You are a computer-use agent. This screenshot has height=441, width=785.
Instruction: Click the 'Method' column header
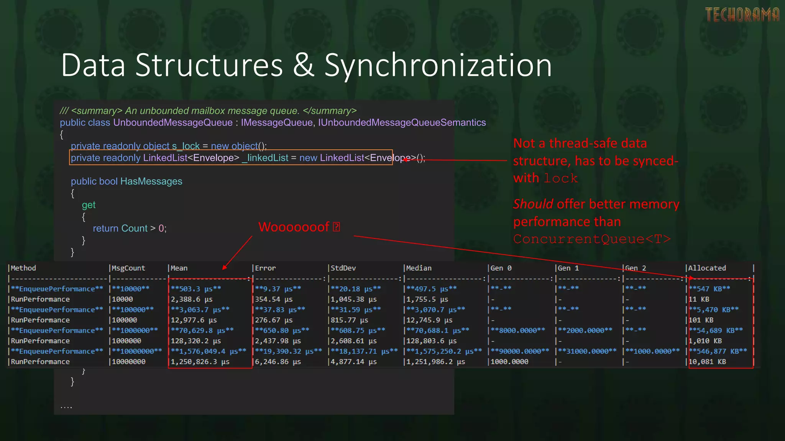(23, 268)
